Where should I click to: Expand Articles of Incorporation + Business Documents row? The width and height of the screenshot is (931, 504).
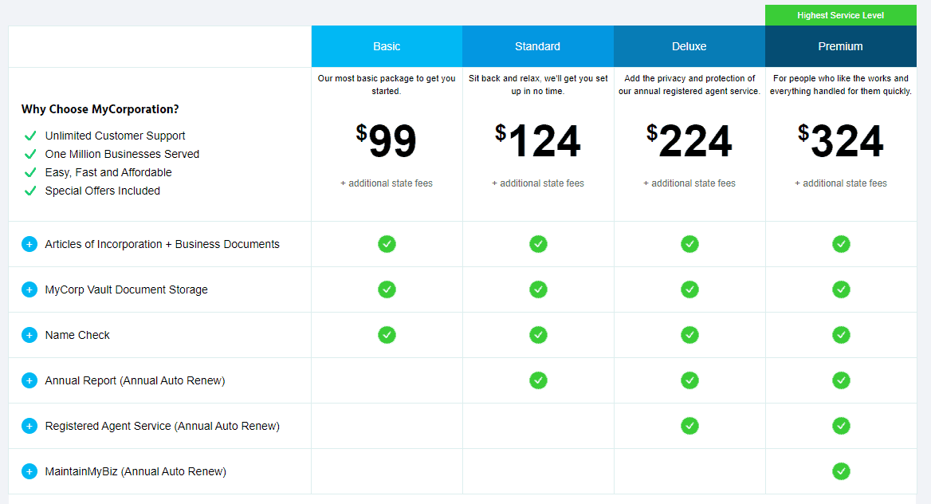29,244
